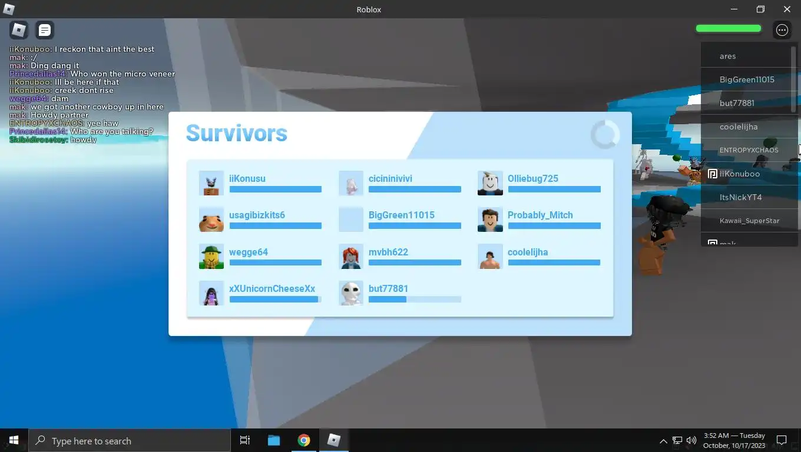Click mak's 'Howdy partner' chat message
Image resolution: width=801 pixels, height=452 pixels.
(x=49, y=115)
